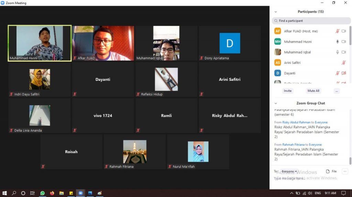Click Arini Safitri's muted microphone icon in list
This screenshot has height=197, width=352.
[344, 63]
